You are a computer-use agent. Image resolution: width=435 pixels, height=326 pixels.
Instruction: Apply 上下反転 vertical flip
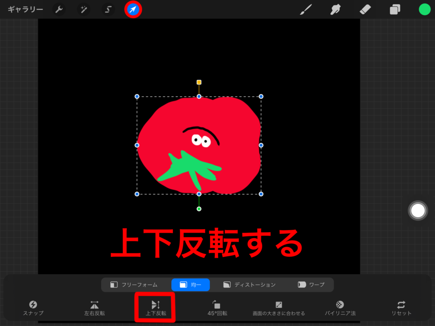(x=155, y=306)
